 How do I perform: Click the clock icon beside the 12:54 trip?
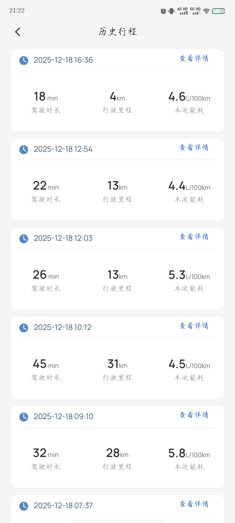[x=23, y=149]
